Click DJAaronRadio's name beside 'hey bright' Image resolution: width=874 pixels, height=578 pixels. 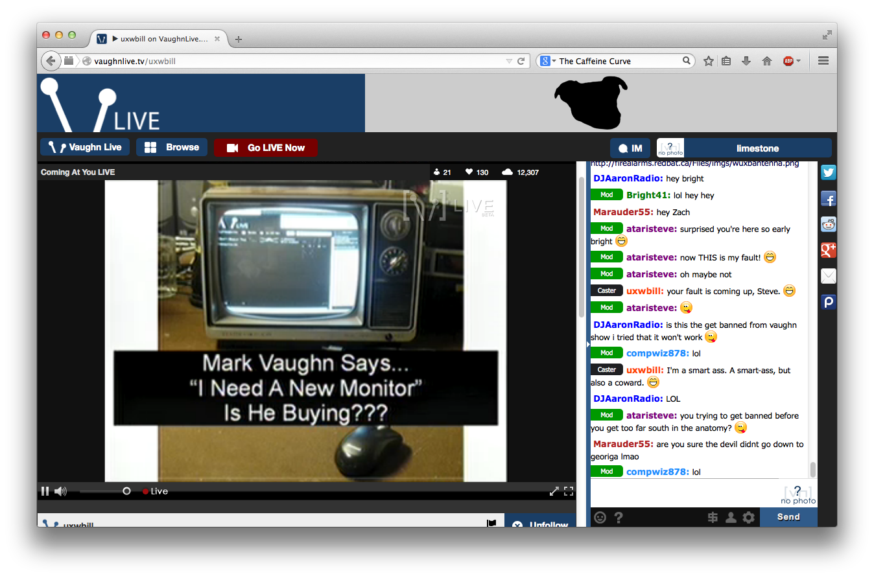pyautogui.click(x=628, y=178)
